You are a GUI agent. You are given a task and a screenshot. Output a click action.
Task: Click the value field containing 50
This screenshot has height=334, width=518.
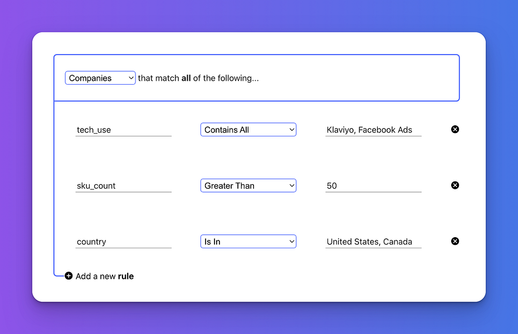point(373,186)
